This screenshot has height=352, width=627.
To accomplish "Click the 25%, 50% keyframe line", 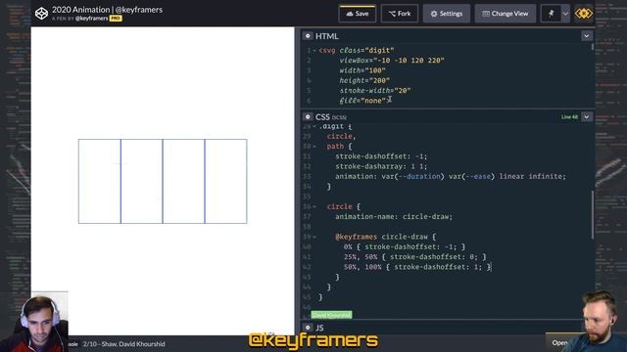I will tap(415, 257).
